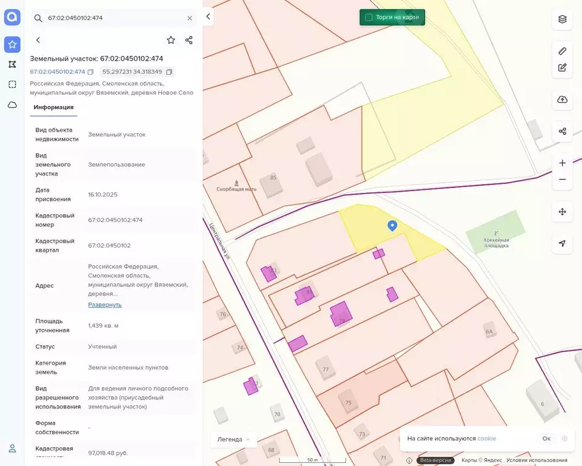The height and width of the screenshot is (466, 582).
Task: Click the app logo icon in sidebar
Action: [12, 17]
